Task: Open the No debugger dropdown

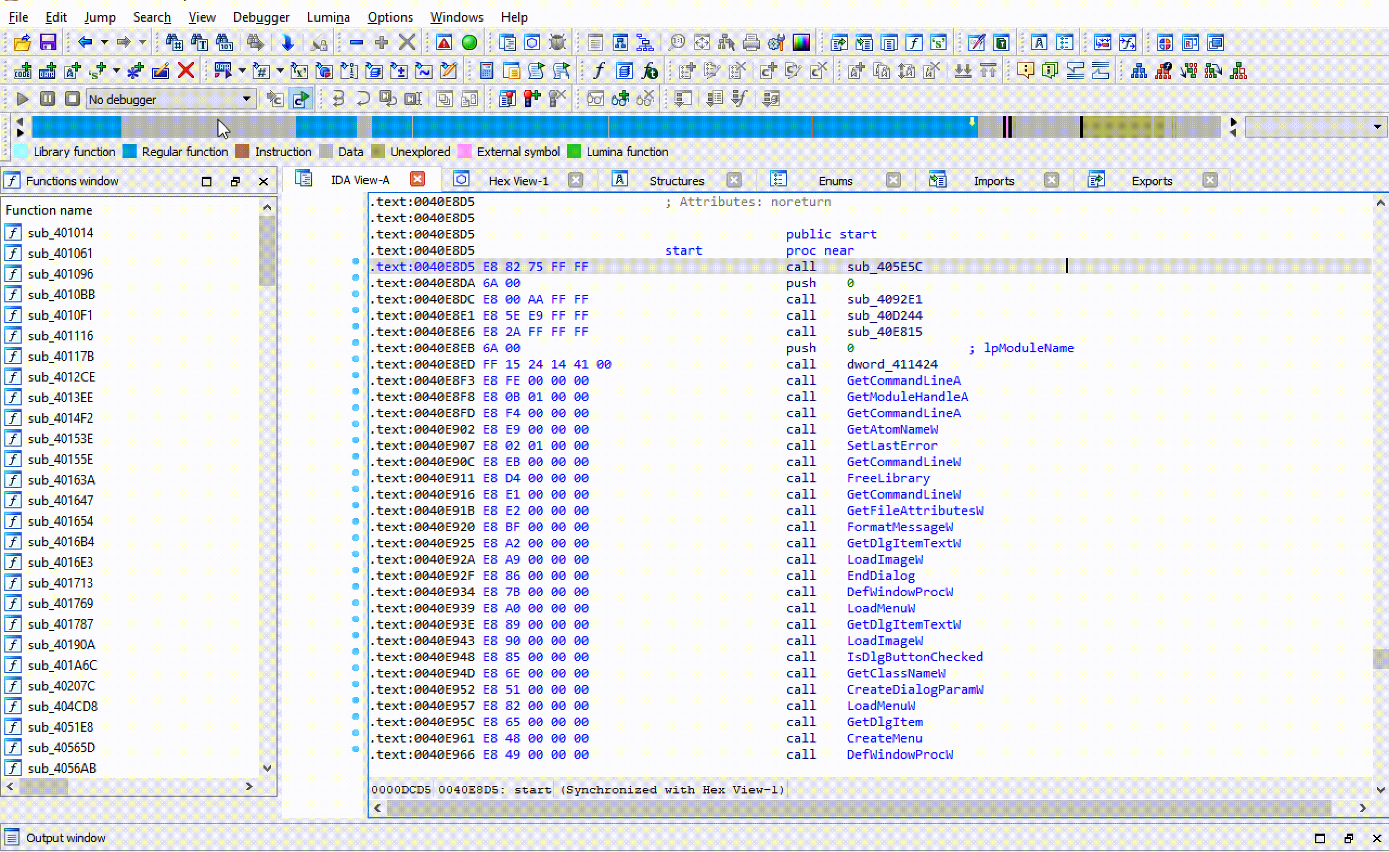Action: coord(246,99)
